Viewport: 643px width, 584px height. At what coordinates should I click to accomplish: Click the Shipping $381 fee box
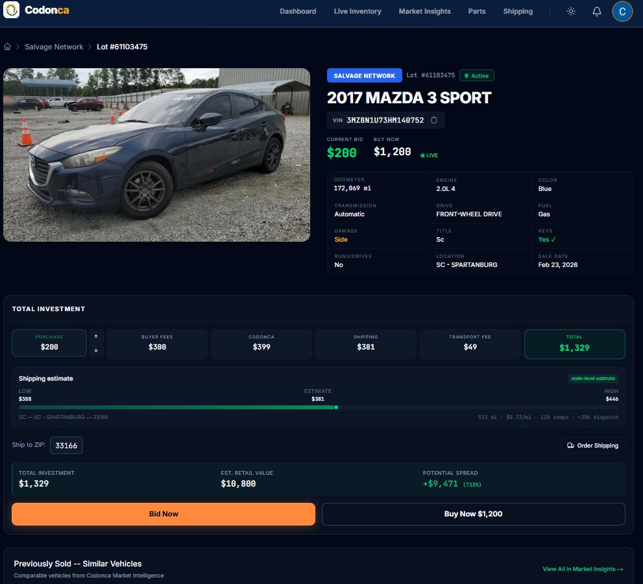tap(366, 344)
